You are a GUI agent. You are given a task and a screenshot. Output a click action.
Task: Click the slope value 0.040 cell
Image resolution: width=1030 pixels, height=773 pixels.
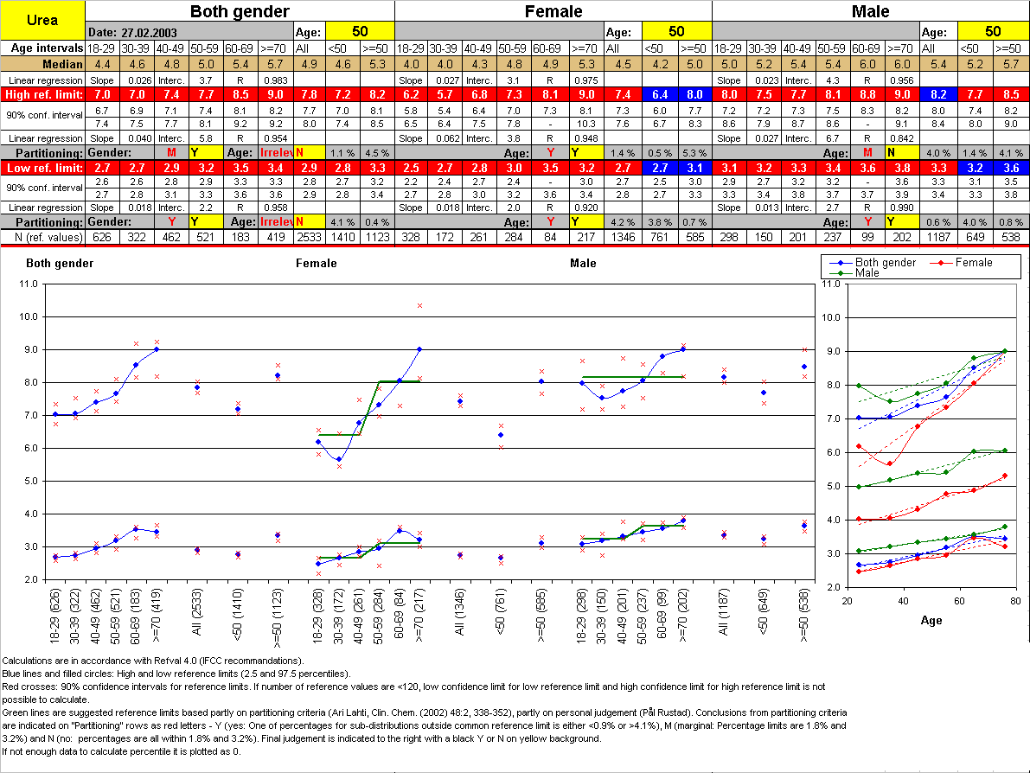138,138
